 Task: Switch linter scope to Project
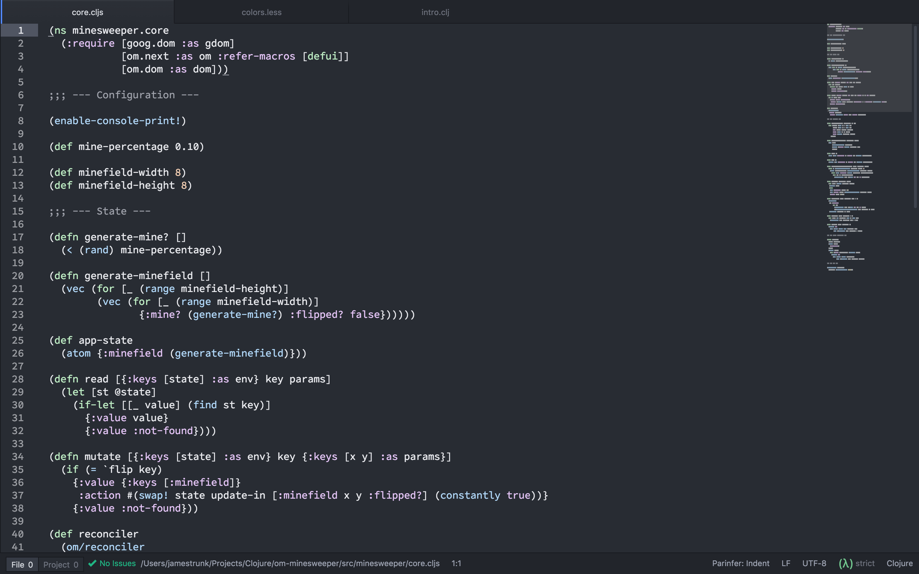(x=60, y=564)
